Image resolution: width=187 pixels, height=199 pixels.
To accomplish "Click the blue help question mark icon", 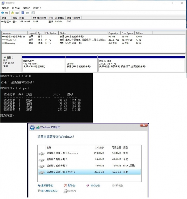I will coord(23,13).
